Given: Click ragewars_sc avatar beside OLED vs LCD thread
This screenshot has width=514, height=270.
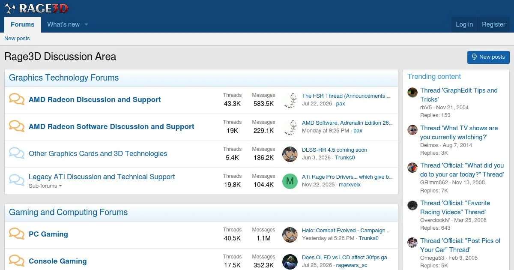Looking at the screenshot, I should pos(290,261).
